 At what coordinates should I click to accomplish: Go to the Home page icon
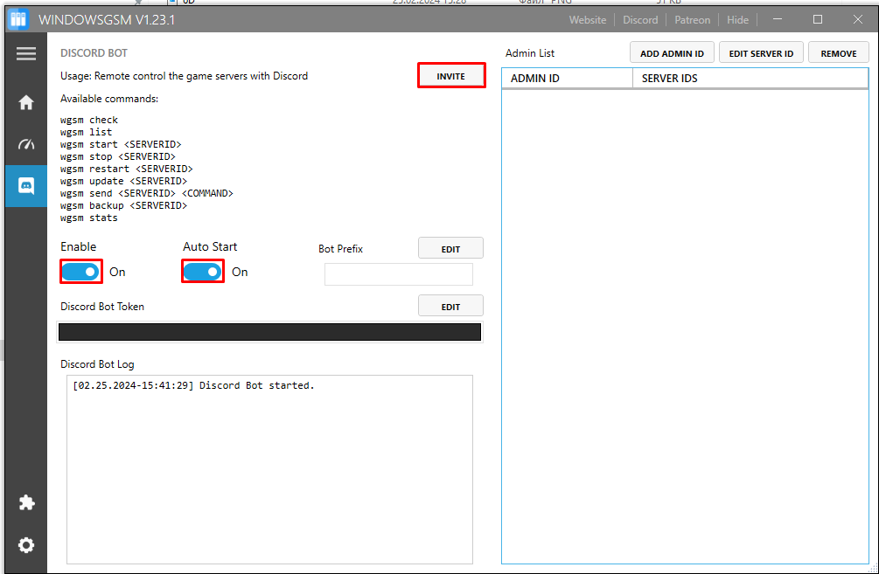click(x=25, y=102)
